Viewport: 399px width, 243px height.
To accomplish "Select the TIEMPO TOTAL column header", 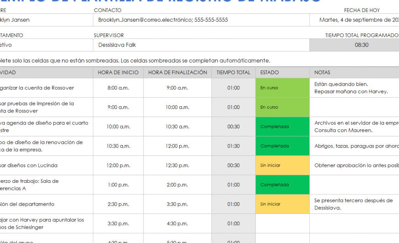I will point(233,73).
